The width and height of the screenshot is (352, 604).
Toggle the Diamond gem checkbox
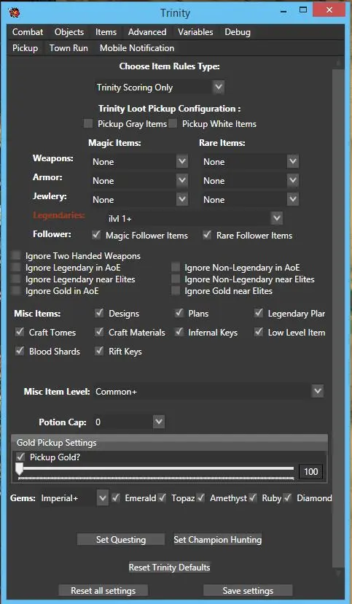(288, 497)
